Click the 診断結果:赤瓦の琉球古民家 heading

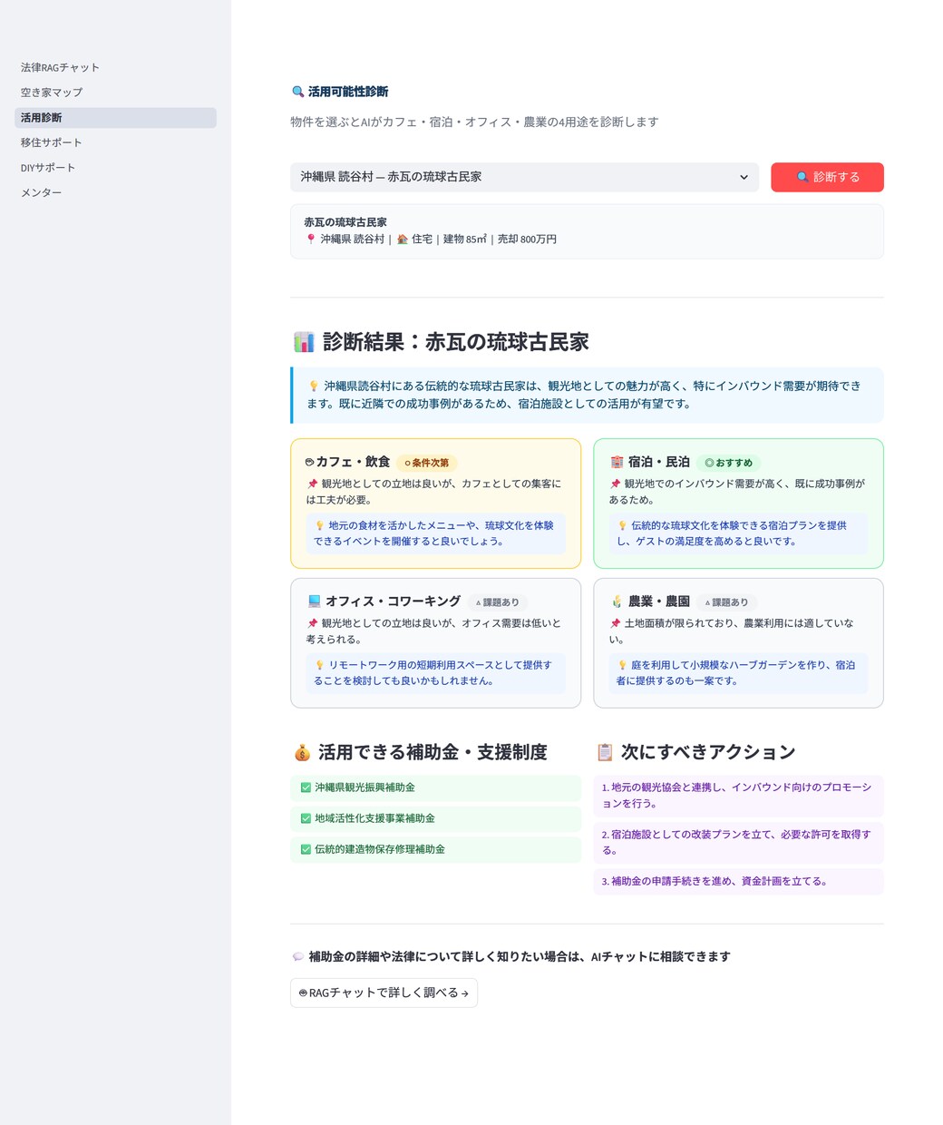(x=456, y=342)
